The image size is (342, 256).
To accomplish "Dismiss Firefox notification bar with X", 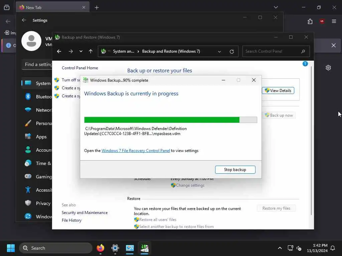I will pos(334,45).
